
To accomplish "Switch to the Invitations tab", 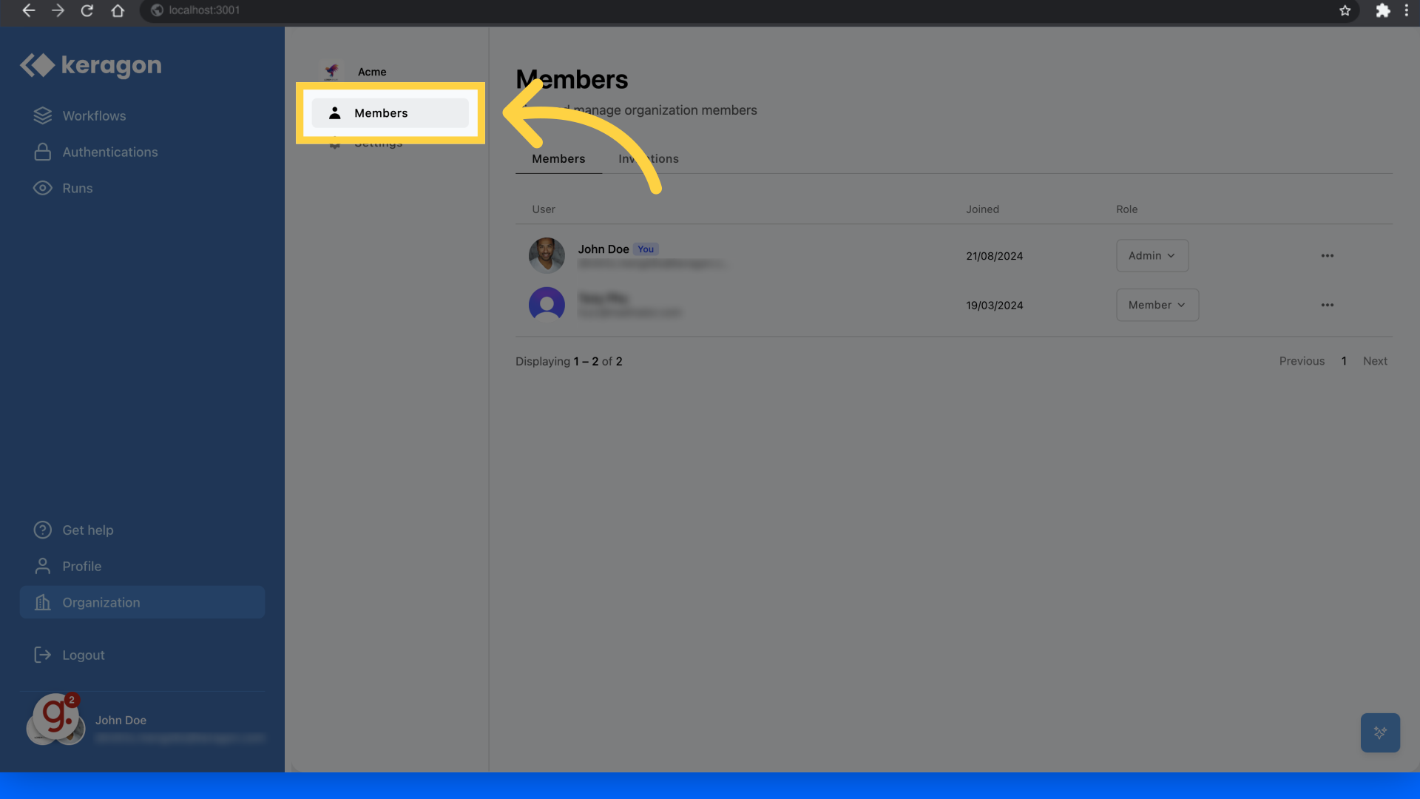I will 649,159.
